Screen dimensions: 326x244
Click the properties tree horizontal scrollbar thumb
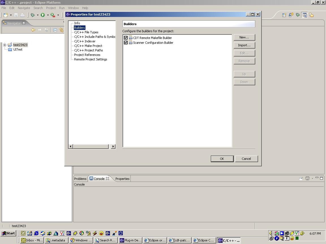[x=91, y=147]
